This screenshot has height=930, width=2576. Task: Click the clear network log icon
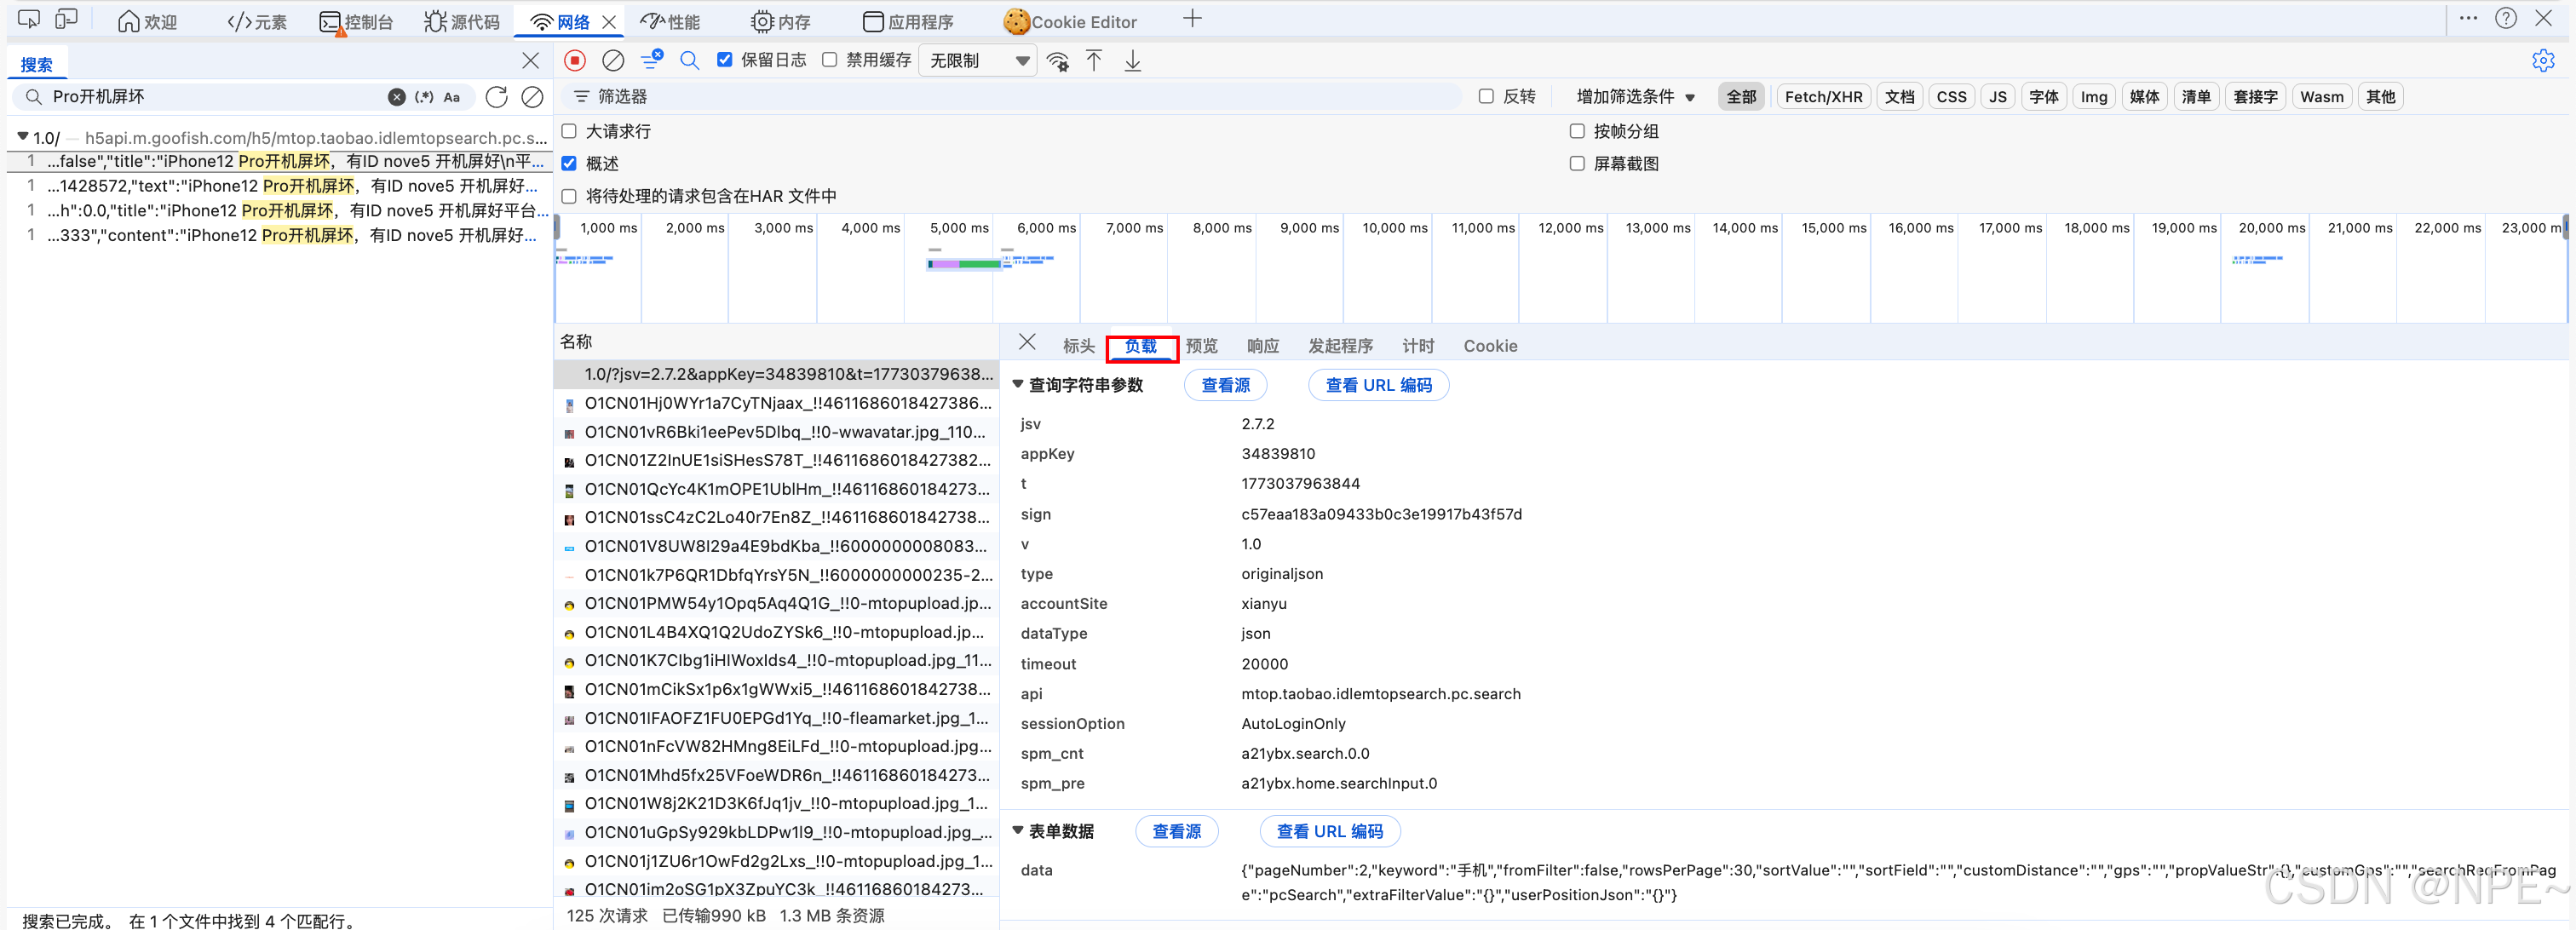613,61
